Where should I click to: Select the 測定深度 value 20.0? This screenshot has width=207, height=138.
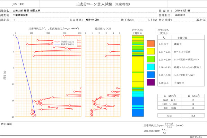[x=199, y=20]
